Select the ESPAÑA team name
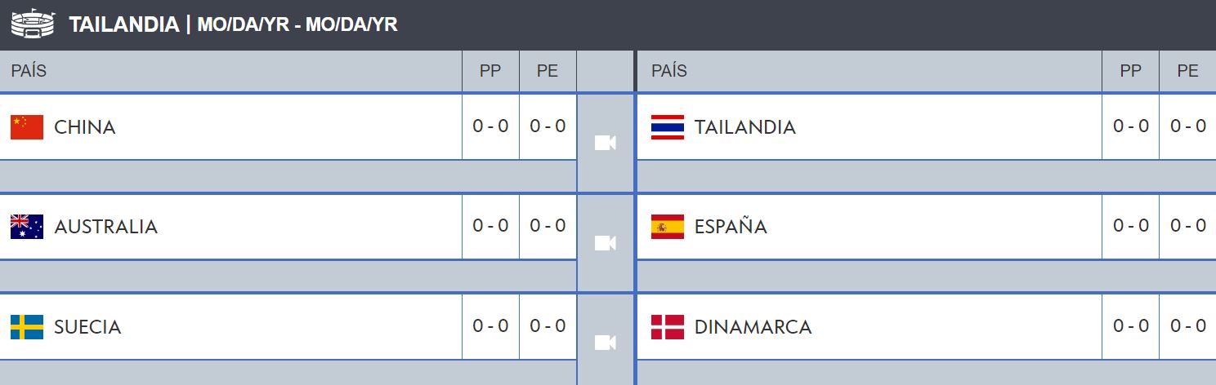1216x385 pixels. (731, 226)
